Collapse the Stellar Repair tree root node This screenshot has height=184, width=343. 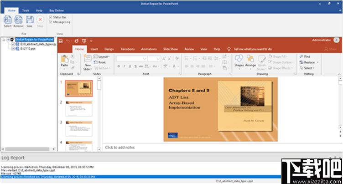coord(4,40)
